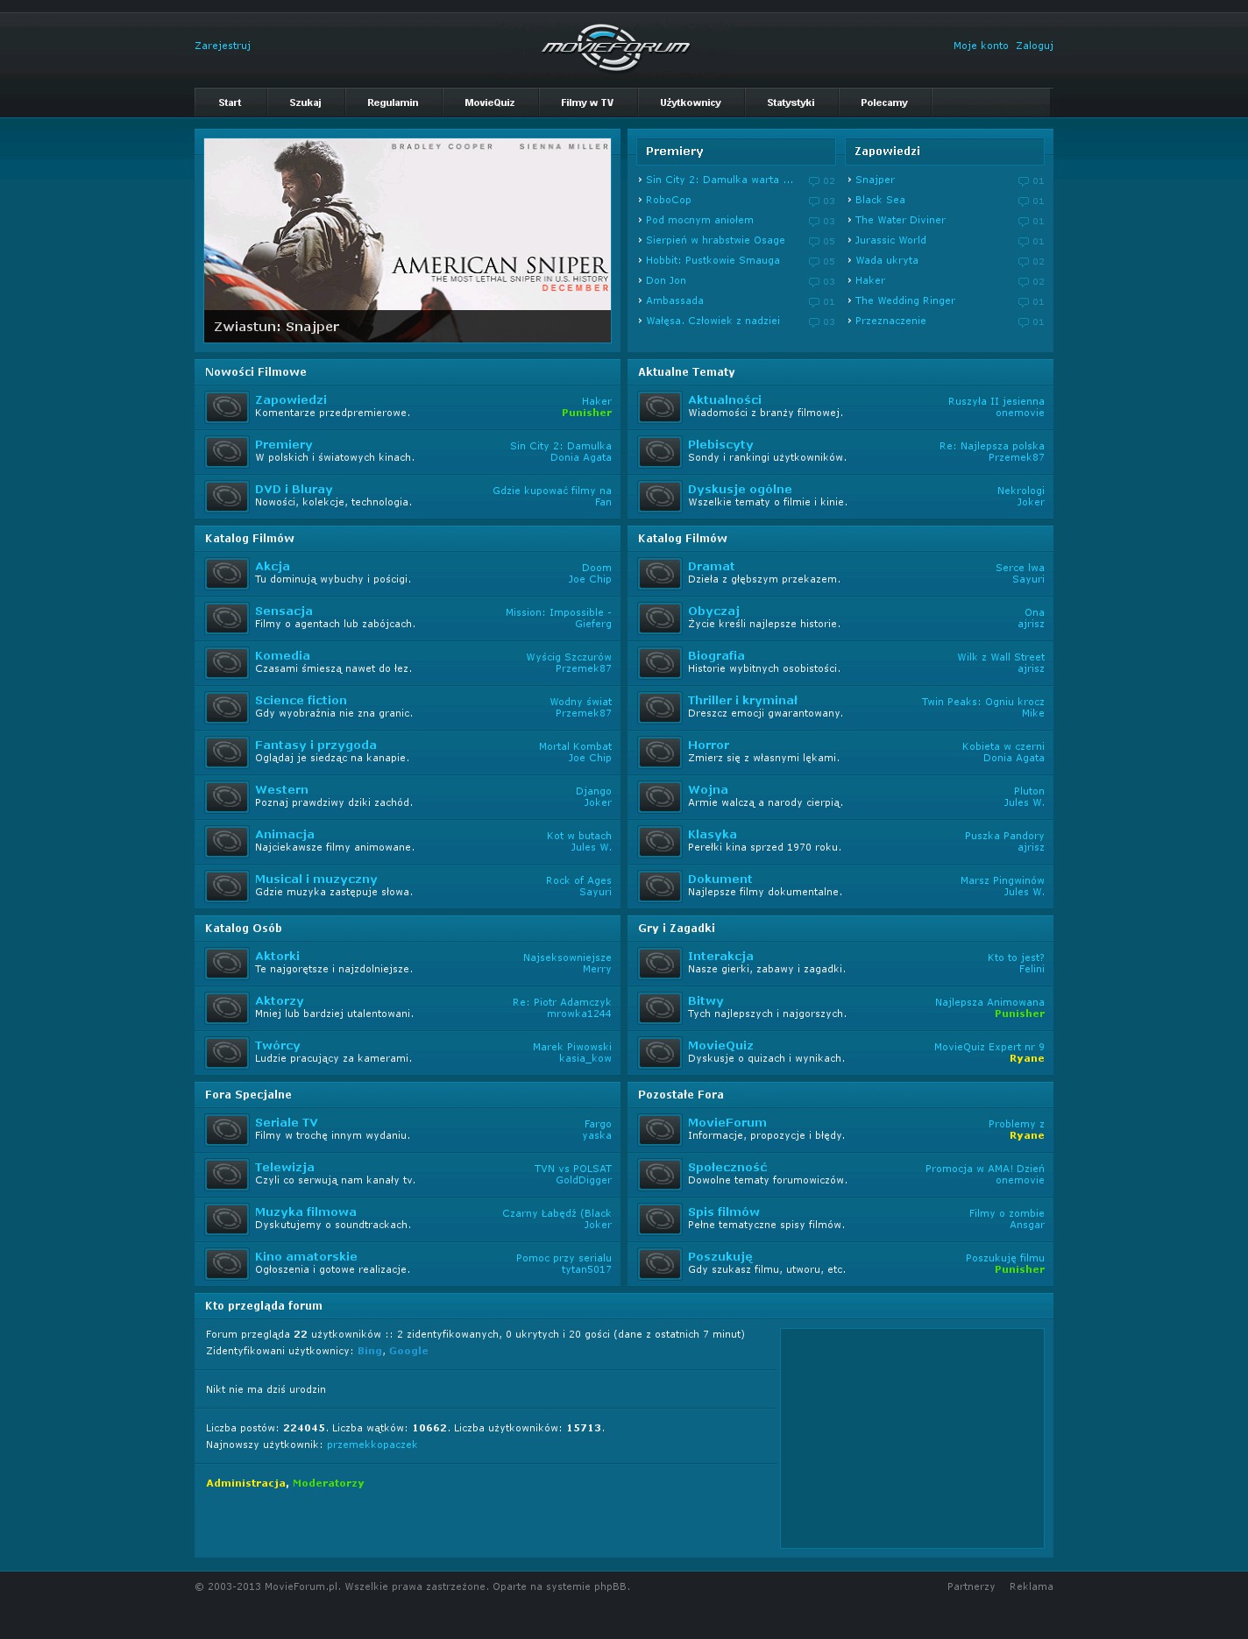1248x1639 pixels.
Task: Click the Zaloguj link
Action: point(1034,46)
